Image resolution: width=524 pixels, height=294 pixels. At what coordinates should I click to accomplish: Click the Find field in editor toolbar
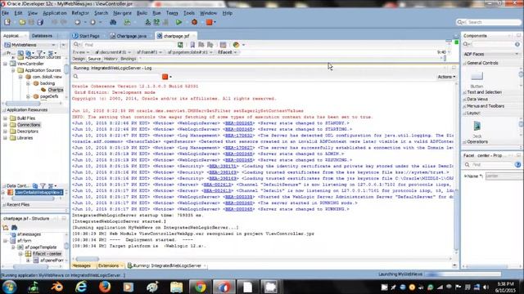tap(129, 45)
